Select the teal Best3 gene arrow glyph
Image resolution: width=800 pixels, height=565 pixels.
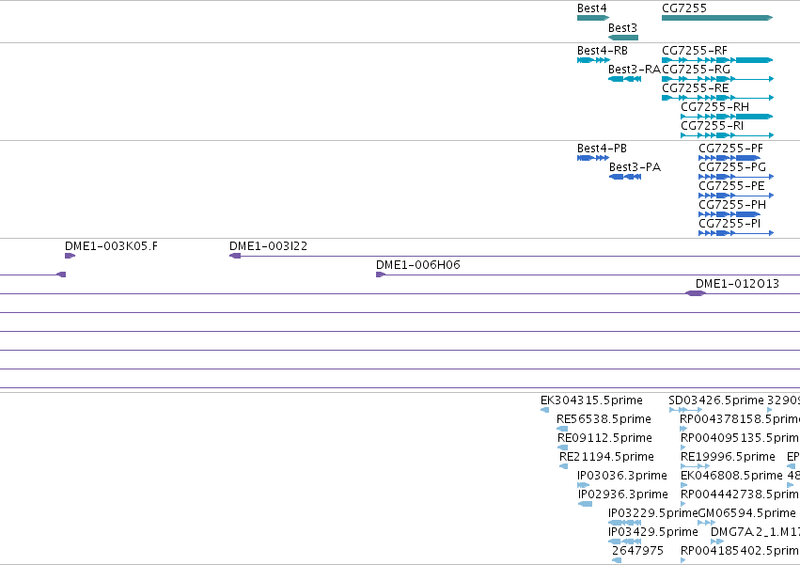[623, 38]
